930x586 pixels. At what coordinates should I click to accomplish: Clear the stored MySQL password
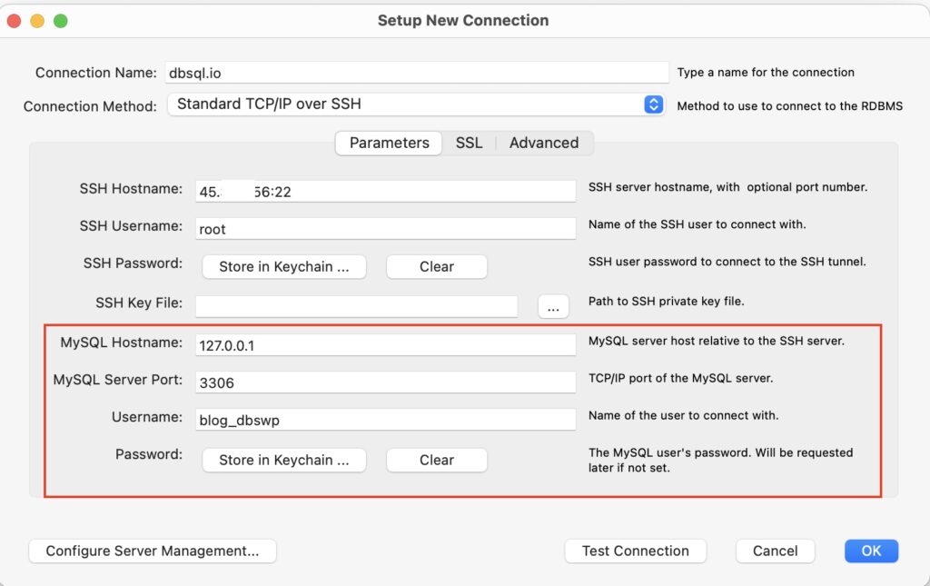coord(436,460)
